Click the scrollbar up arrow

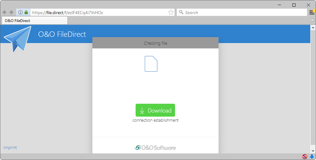313,28
